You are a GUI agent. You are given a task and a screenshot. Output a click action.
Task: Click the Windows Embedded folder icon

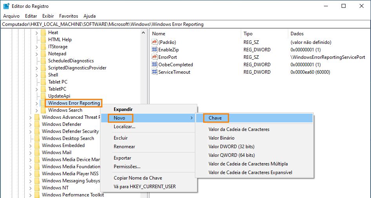pos(37,145)
